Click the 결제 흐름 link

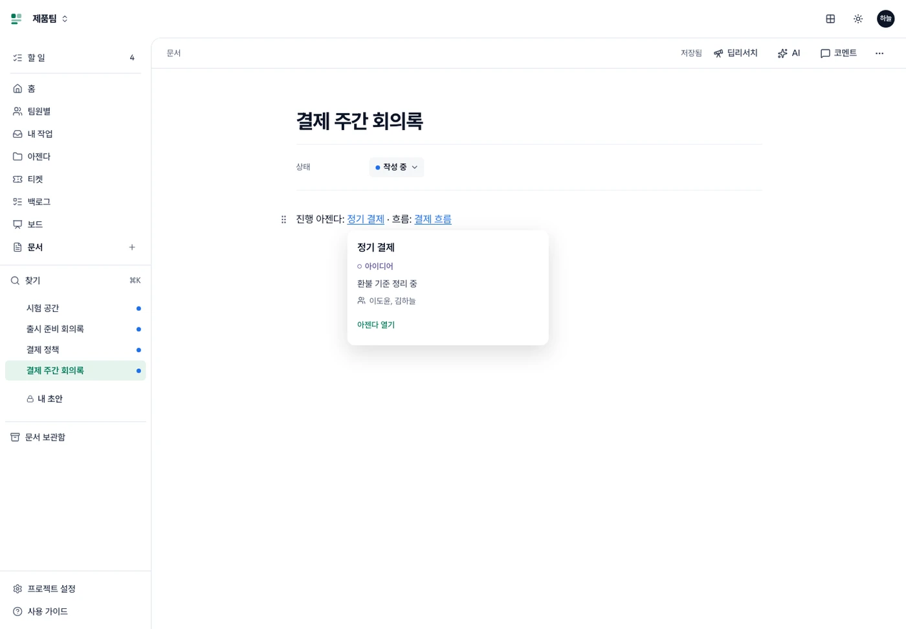(x=433, y=219)
